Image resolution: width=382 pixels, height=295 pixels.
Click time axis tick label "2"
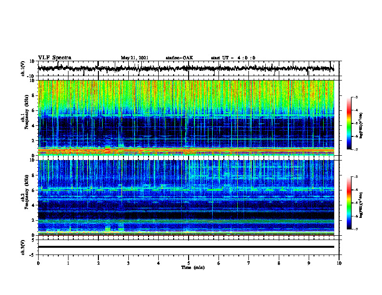pos(98,263)
